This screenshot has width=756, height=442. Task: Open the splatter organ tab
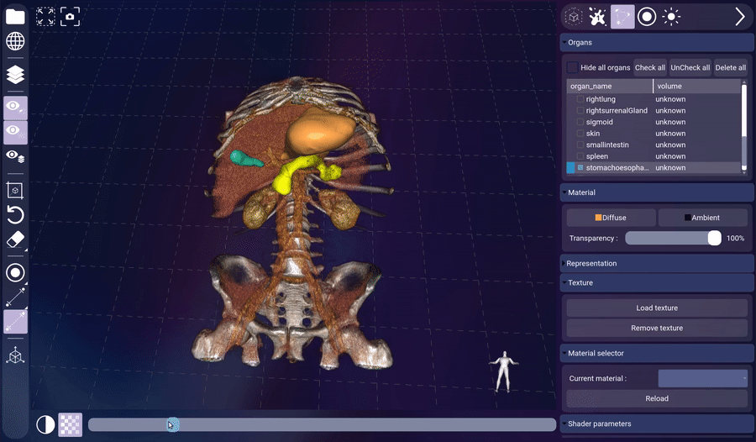click(x=598, y=17)
